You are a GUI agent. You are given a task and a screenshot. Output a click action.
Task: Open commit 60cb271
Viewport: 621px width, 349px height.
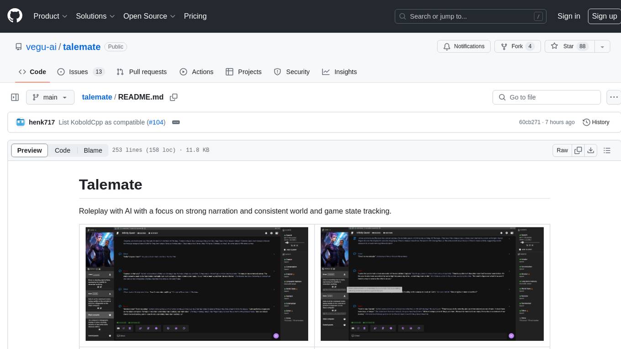click(x=530, y=122)
